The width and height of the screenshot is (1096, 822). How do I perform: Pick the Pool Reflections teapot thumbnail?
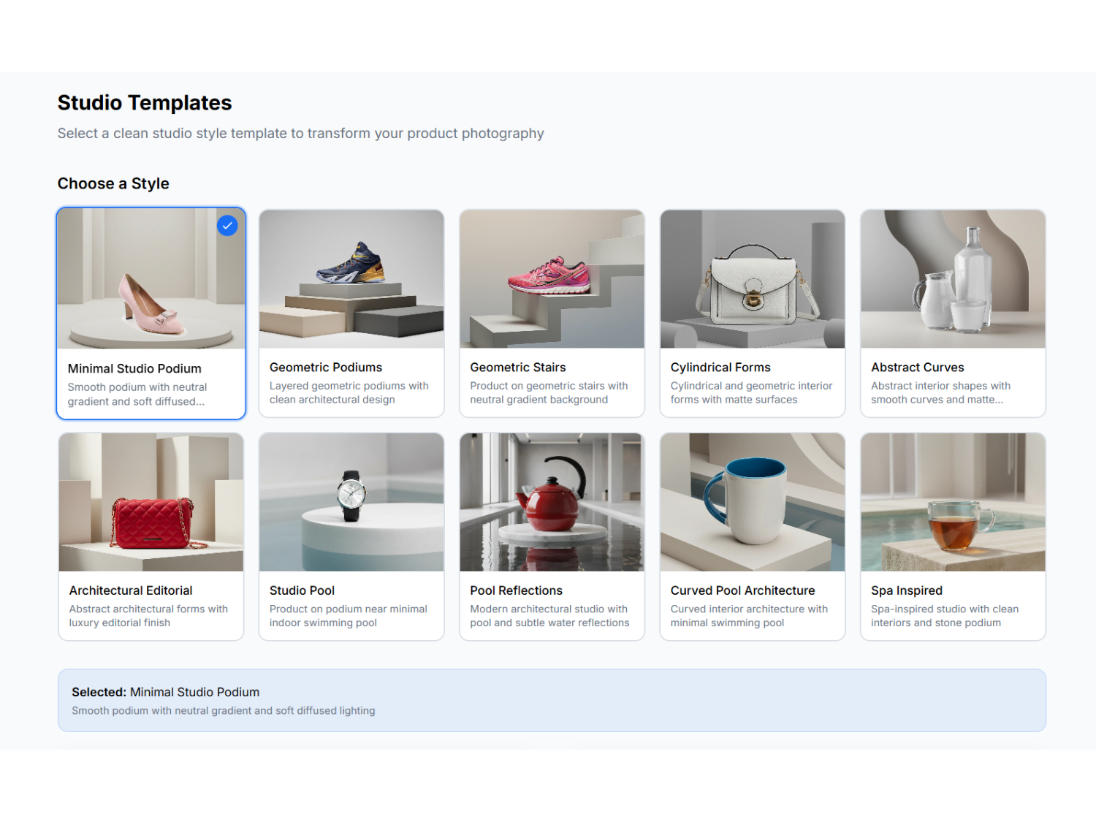click(552, 502)
